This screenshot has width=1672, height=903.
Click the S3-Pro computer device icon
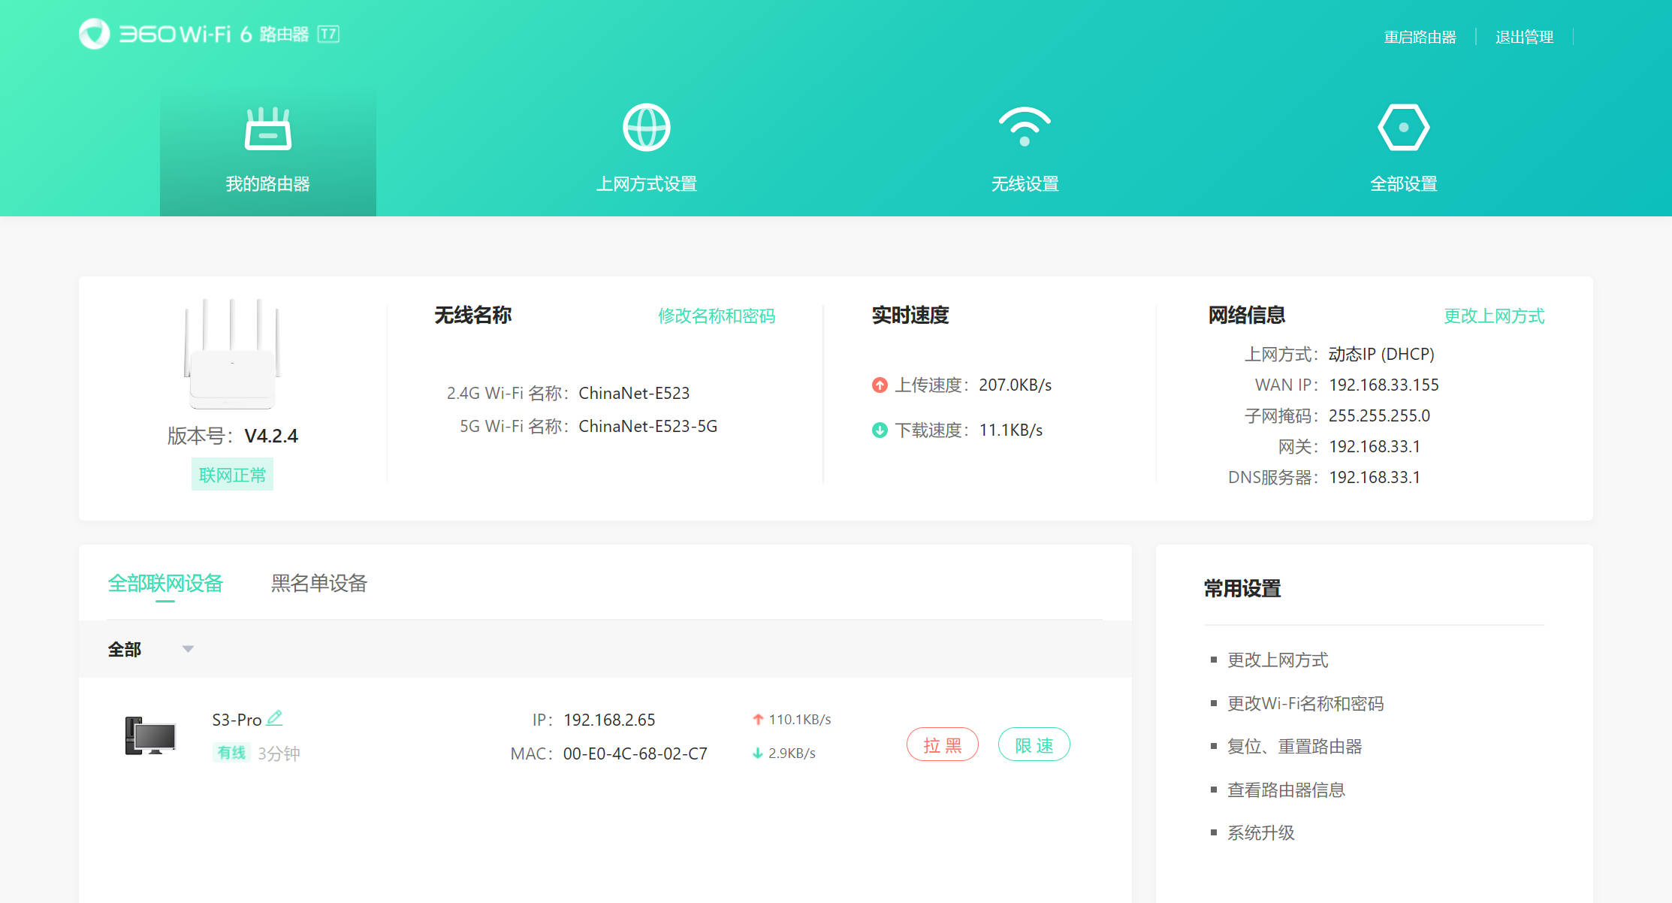(x=150, y=735)
